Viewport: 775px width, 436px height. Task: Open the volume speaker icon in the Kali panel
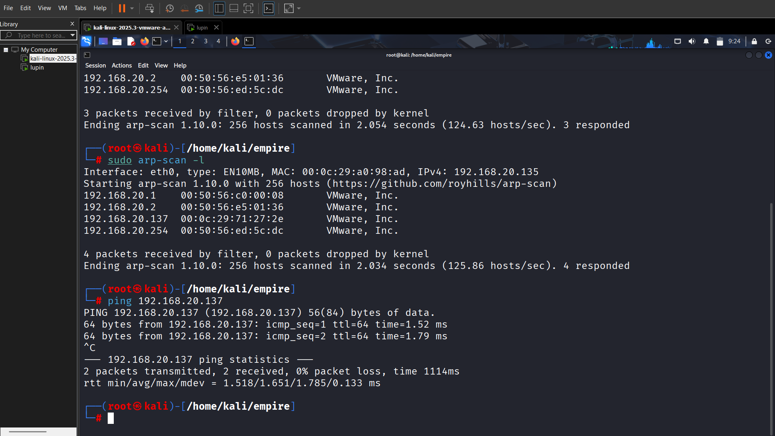pos(692,41)
